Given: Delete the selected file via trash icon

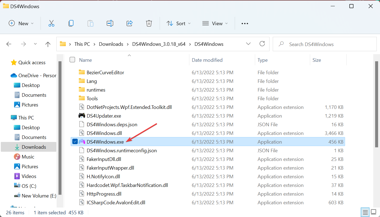Looking at the screenshot, I should tap(149, 23).
